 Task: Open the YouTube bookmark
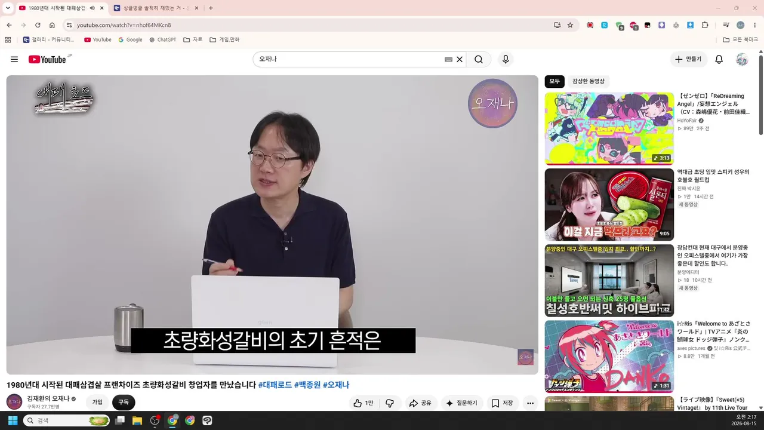tap(98, 40)
